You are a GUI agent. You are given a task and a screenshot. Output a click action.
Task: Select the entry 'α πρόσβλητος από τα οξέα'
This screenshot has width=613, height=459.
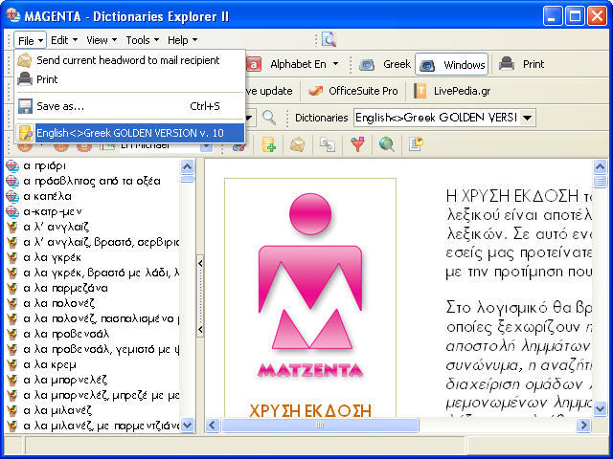[x=92, y=181]
